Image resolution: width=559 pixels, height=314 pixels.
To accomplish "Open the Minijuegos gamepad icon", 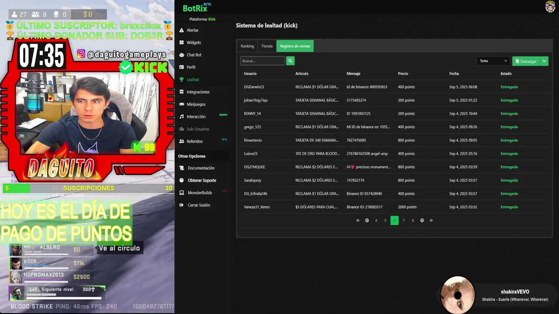I will (x=182, y=104).
